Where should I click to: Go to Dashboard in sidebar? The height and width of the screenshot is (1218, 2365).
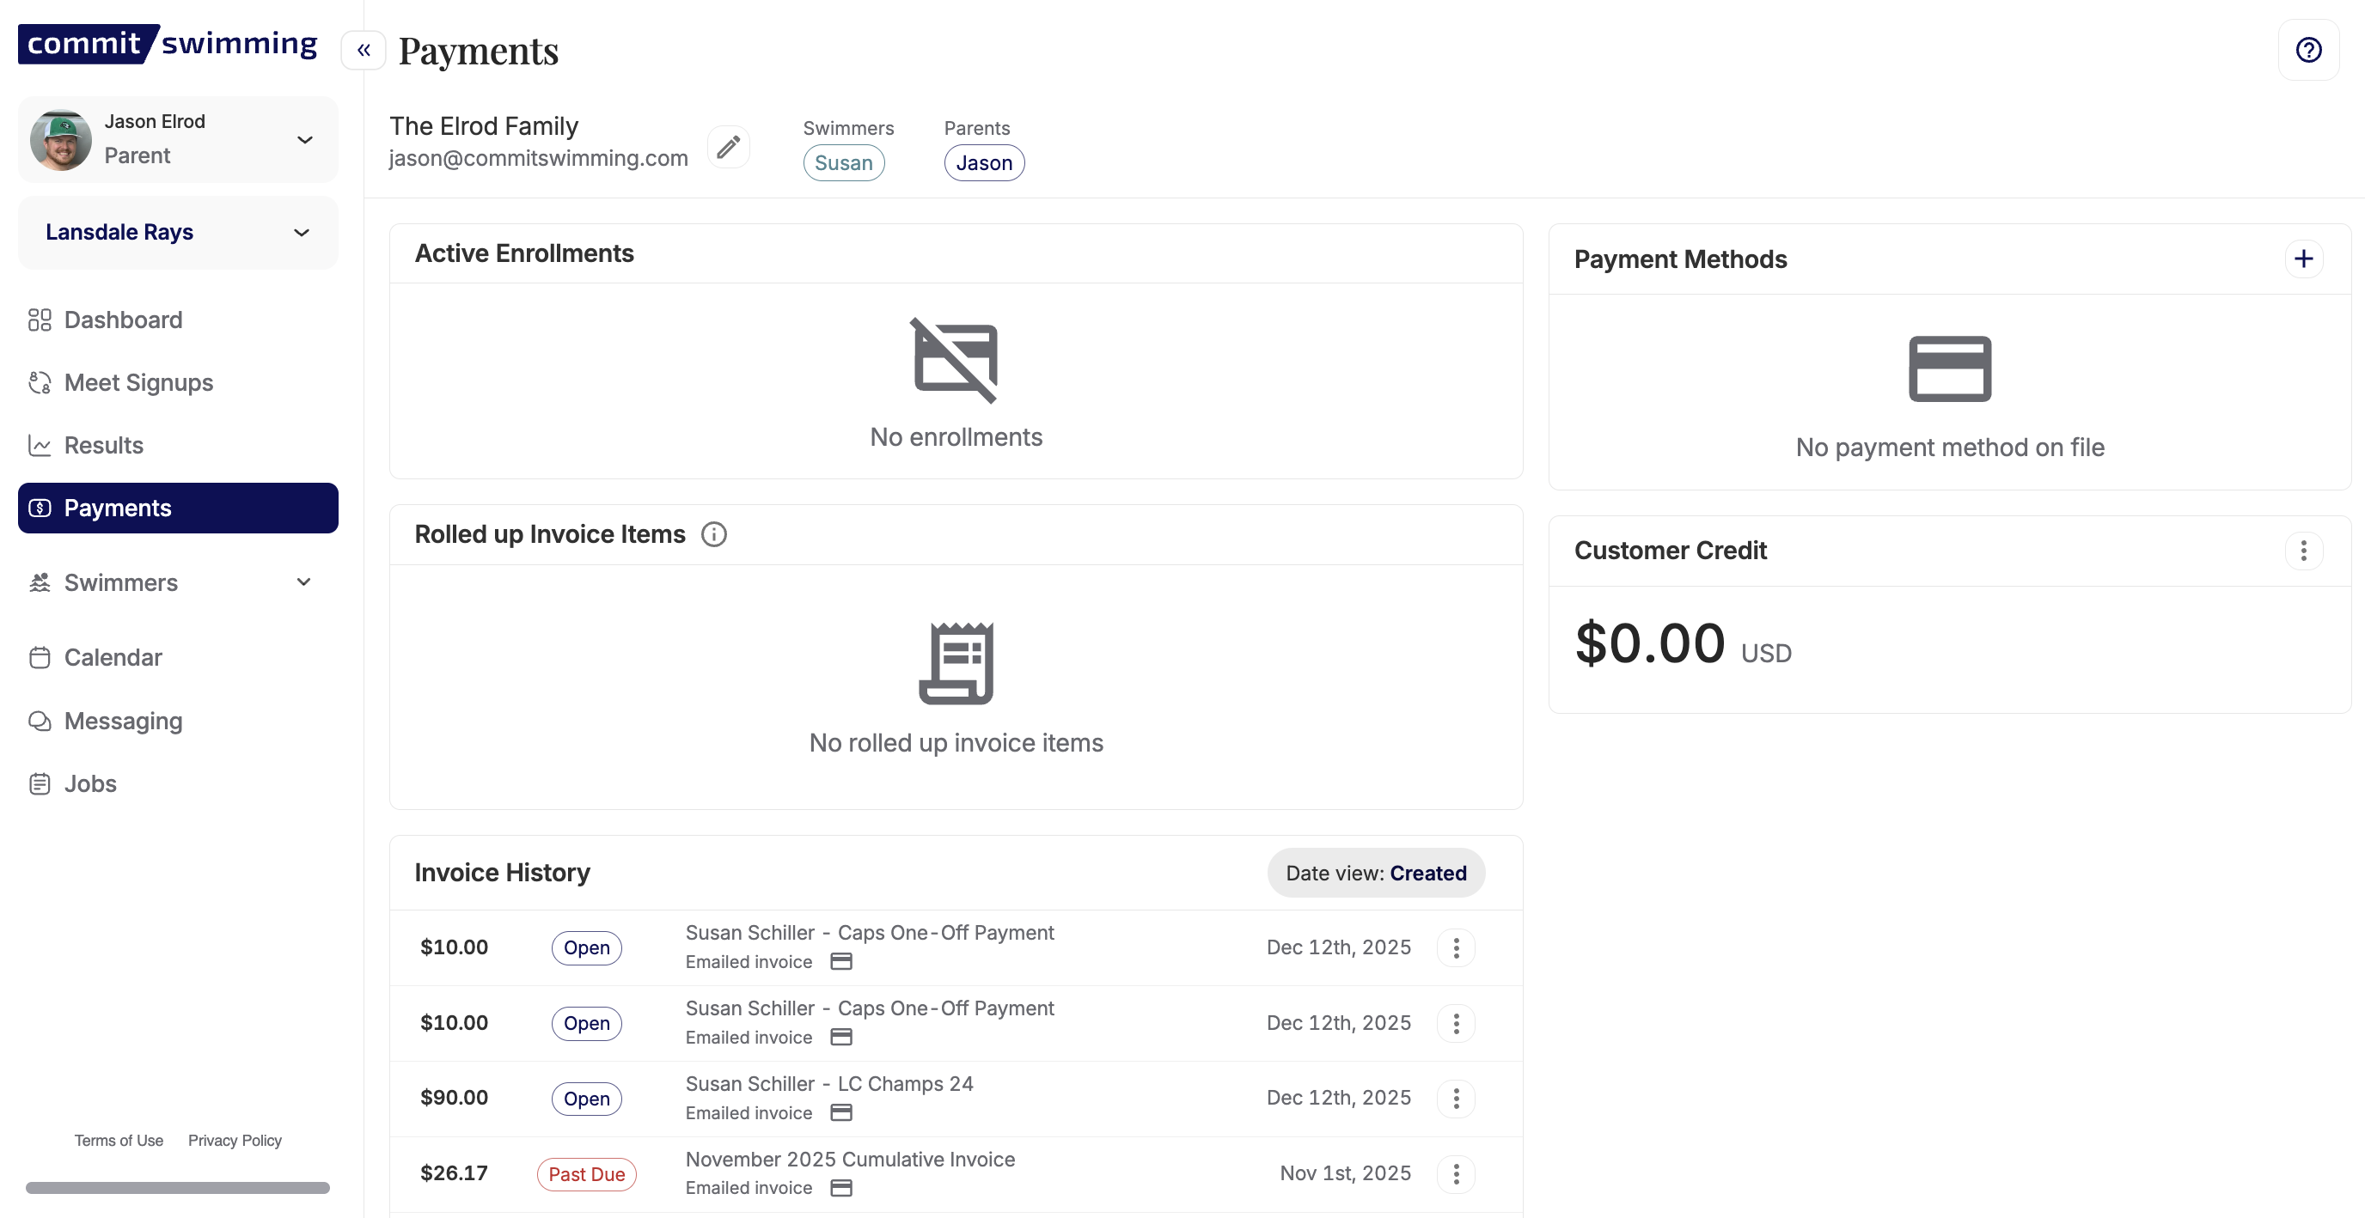tap(123, 320)
